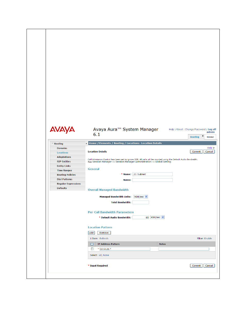The image size is (246, 318).
Task: Click the top Commit button
Action: tap(196, 152)
